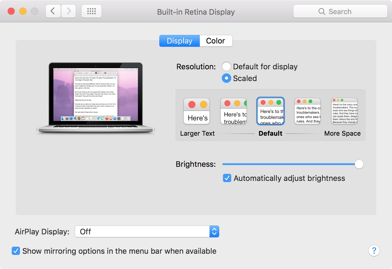Click the forward navigation arrow
392x269 pixels.
(x=69, y=11)
